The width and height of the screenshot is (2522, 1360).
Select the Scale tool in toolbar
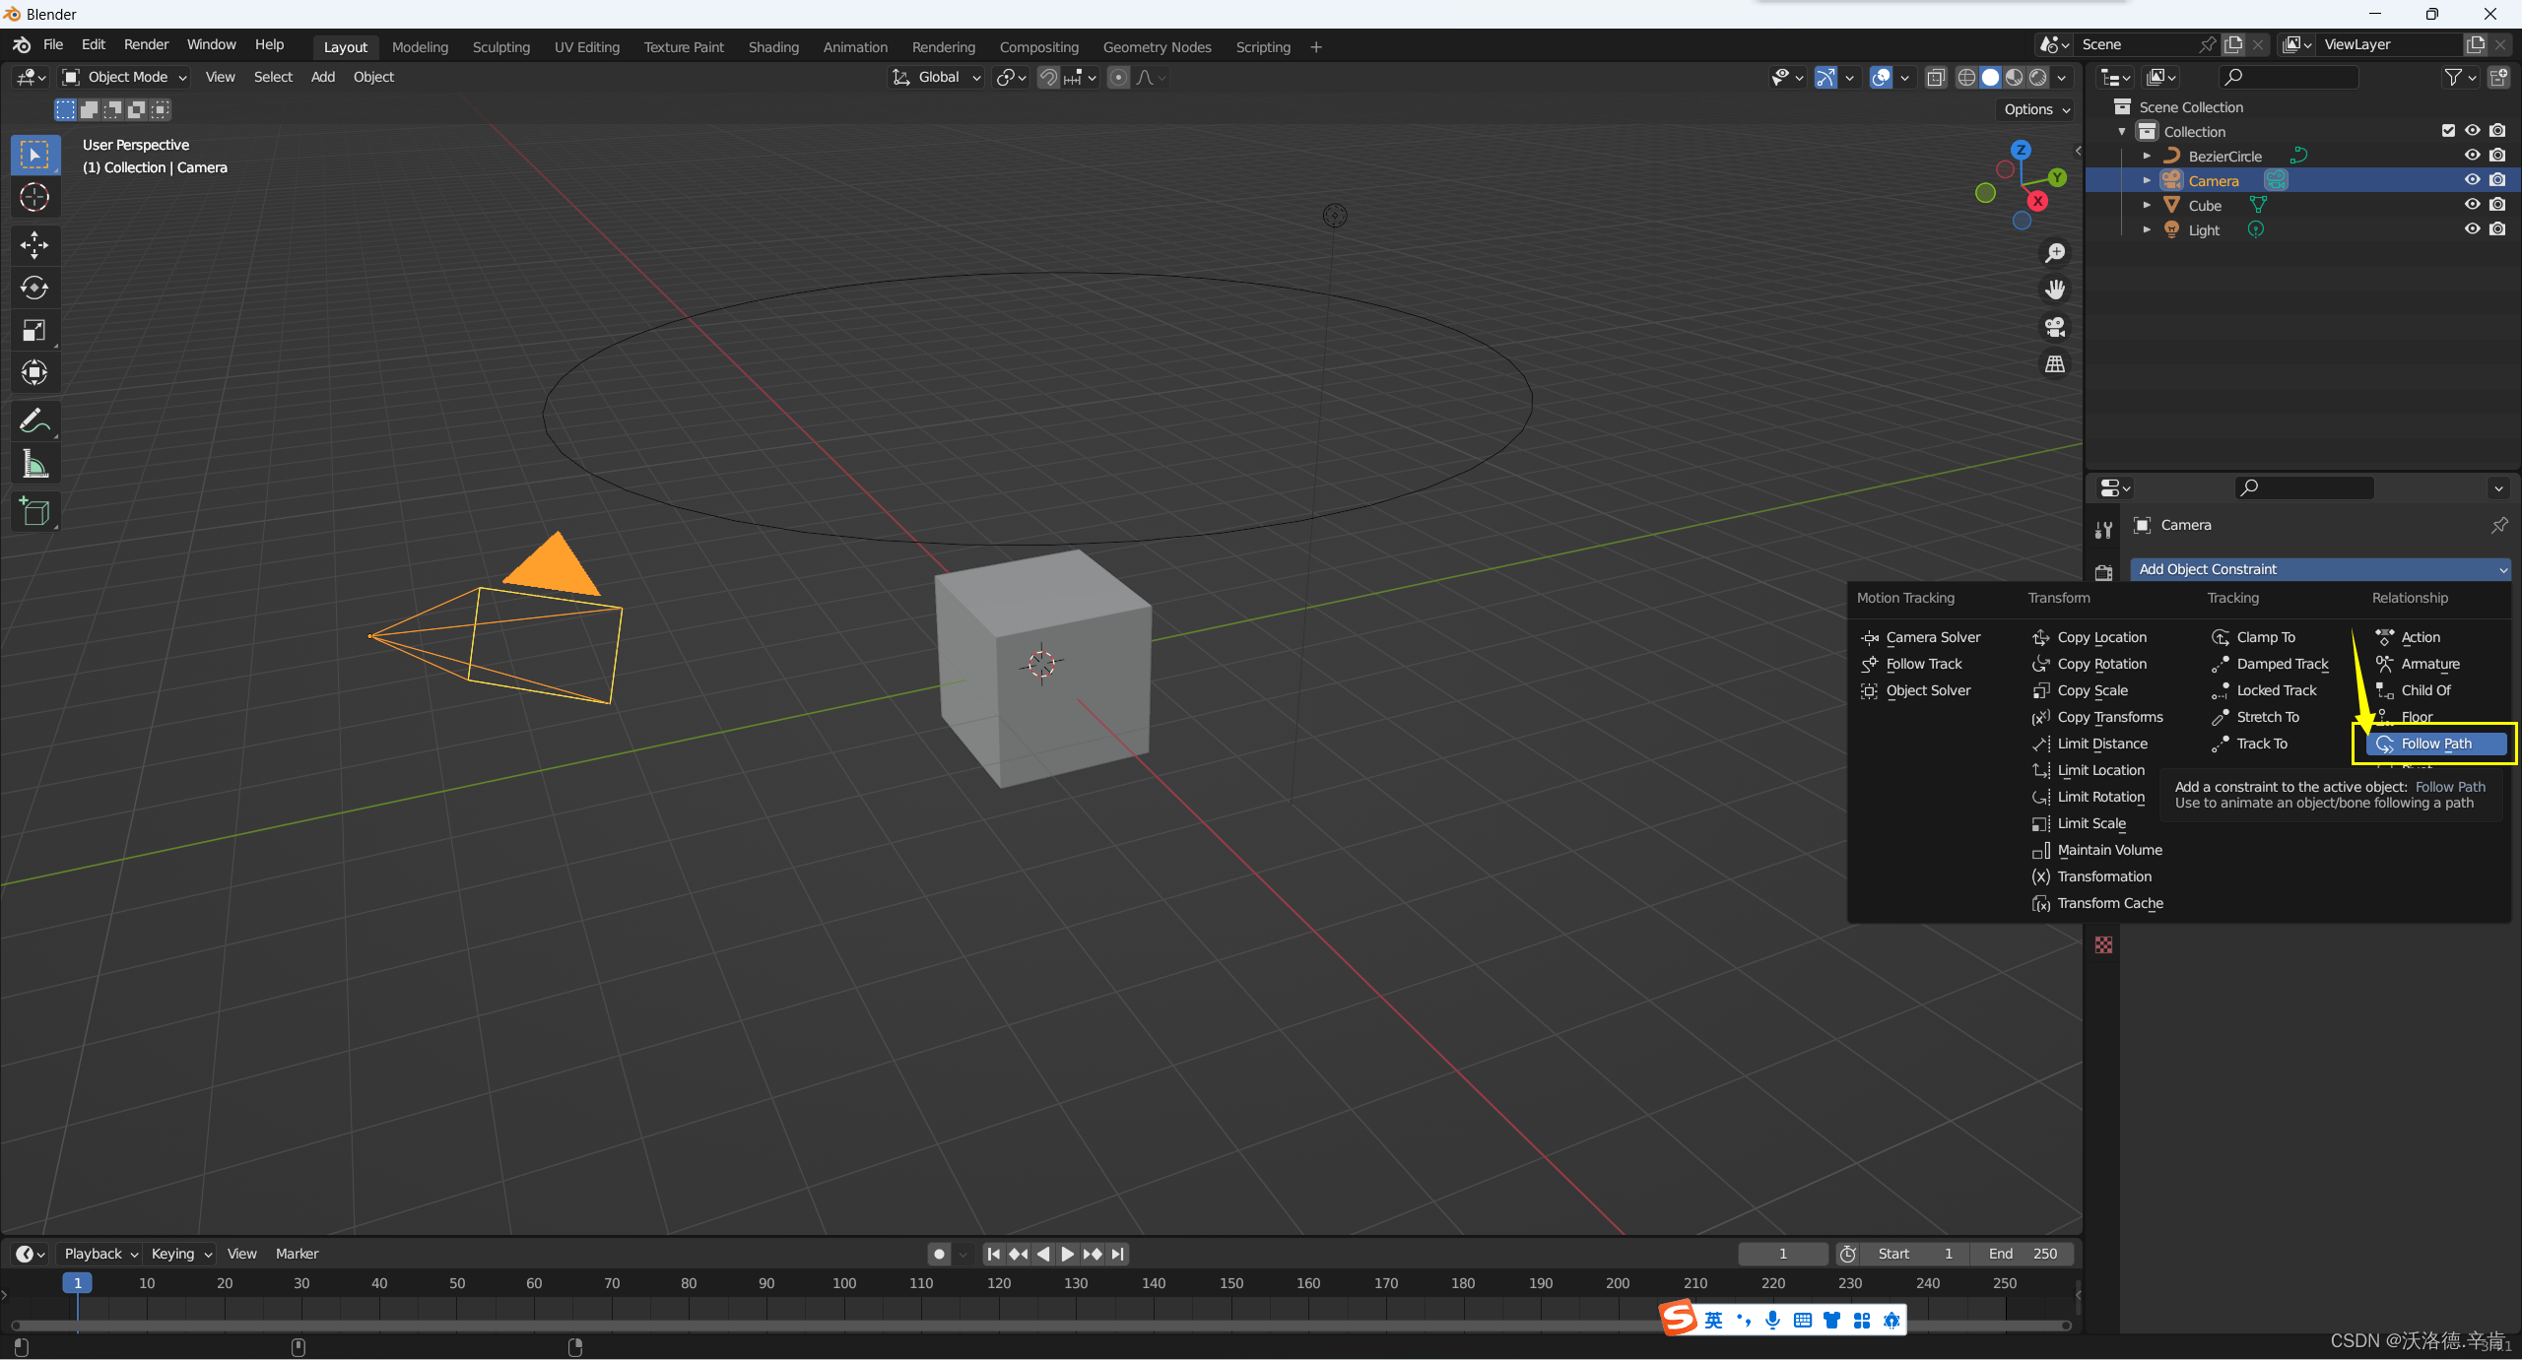coord(35,330)
